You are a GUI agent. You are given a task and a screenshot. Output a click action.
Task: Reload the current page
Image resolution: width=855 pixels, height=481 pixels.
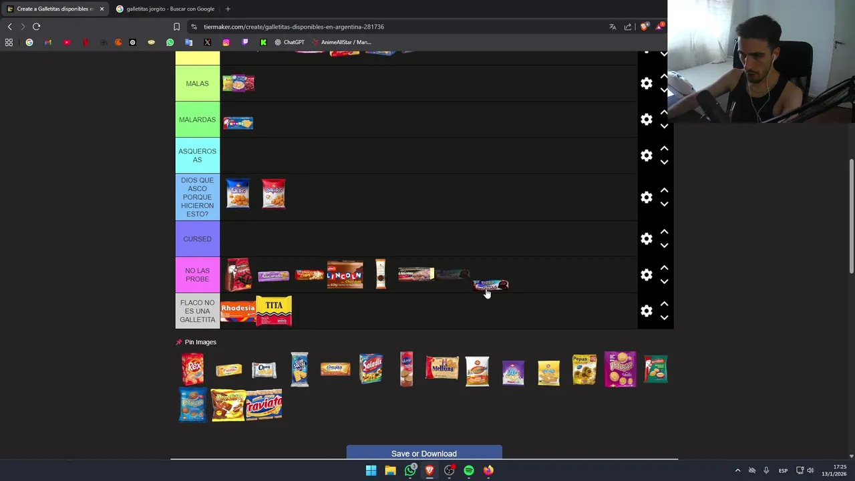point(36,27)
